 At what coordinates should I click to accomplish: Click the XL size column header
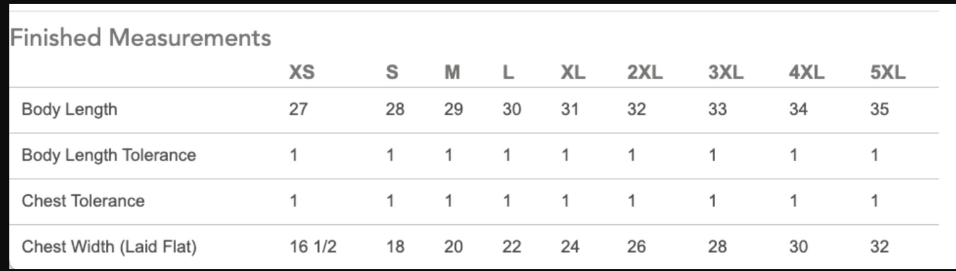click(572, 73)
